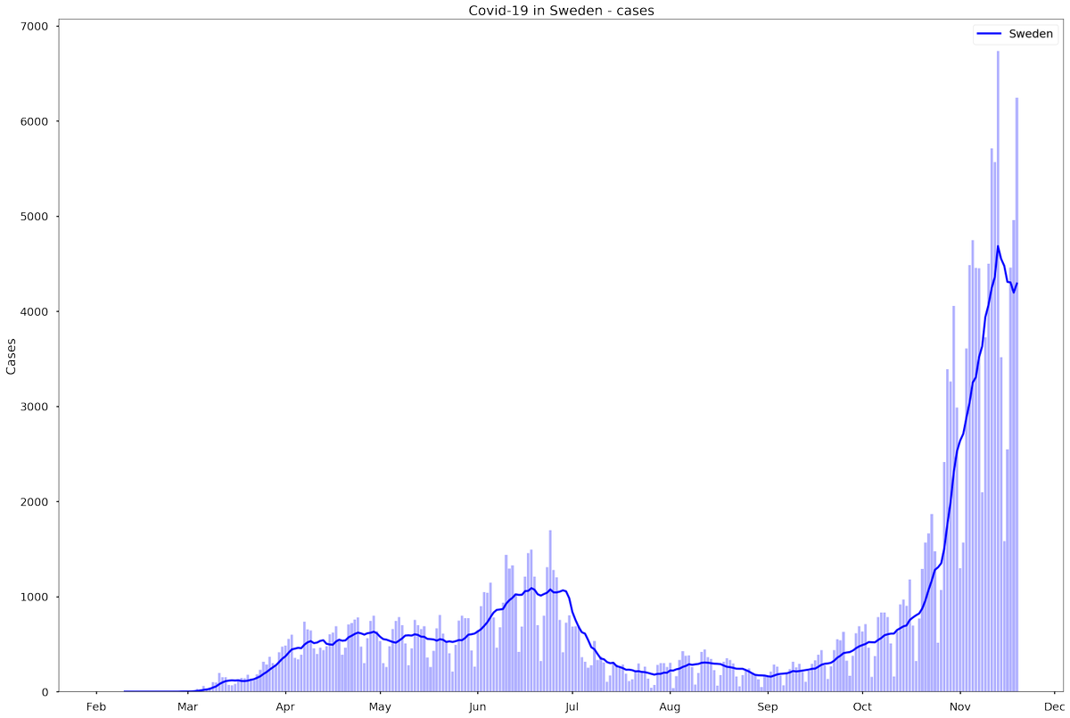Click the blue line sample in the legend
1070x718 pixels.
click(x=989, y=35)
